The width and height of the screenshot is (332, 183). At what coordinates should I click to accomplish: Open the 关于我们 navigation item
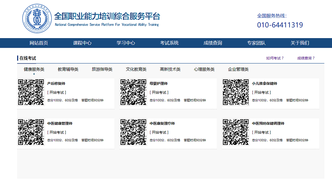(300, 43)
